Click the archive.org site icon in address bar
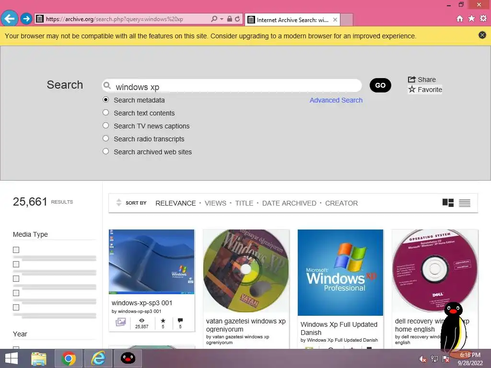 click(x=40, y=19)
